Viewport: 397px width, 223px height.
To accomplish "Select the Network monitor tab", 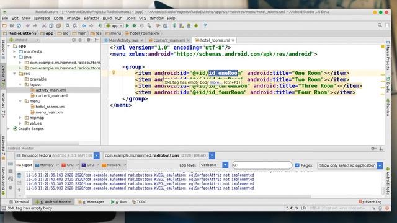I will 114,165.
